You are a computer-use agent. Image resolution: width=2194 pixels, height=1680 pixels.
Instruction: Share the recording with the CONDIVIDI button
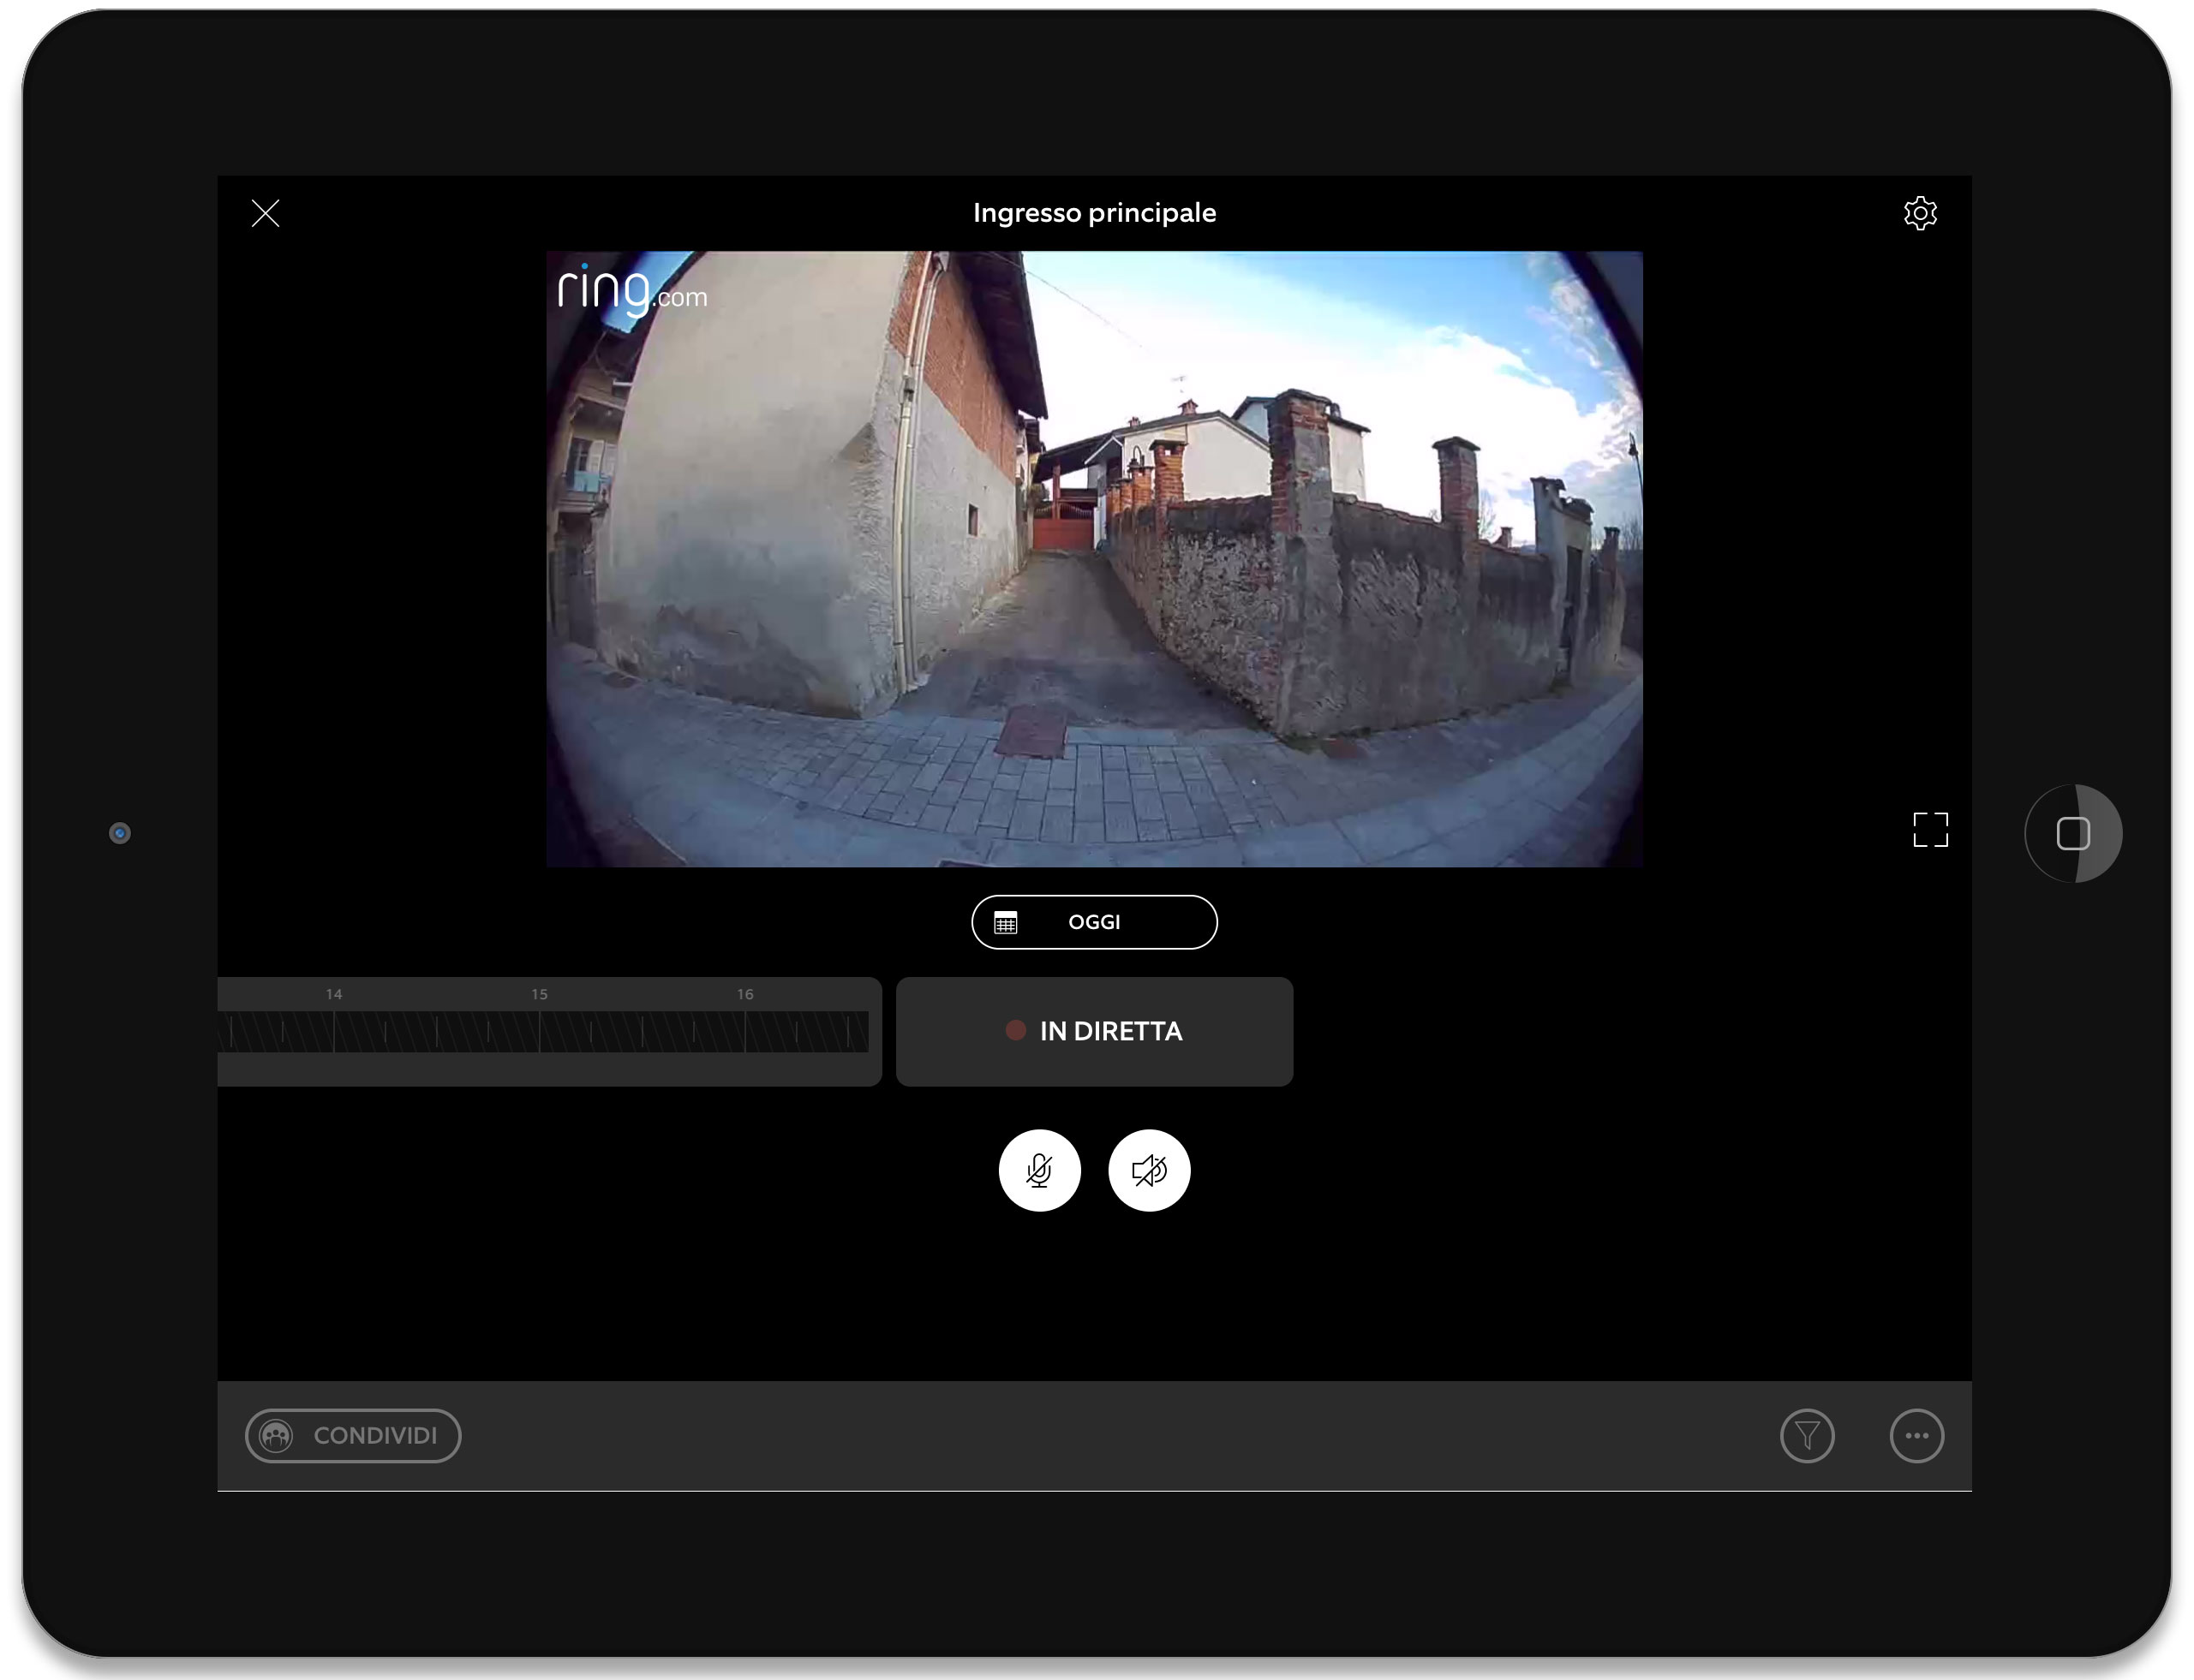coord(353,1435)
